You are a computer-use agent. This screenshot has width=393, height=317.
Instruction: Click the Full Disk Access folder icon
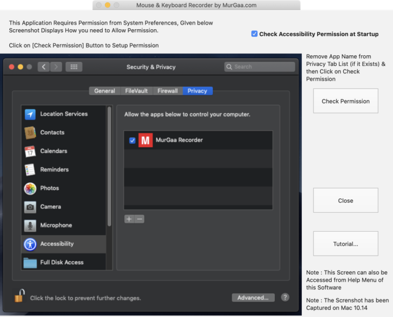[30, 263]
